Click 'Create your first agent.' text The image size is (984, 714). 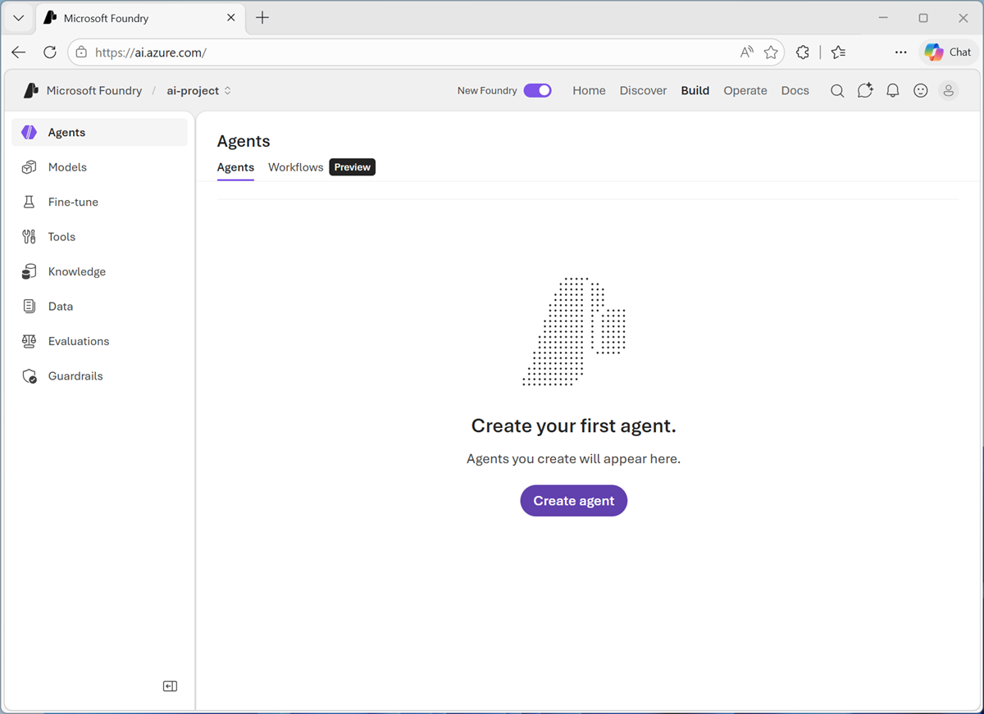[x=574, y=426]
